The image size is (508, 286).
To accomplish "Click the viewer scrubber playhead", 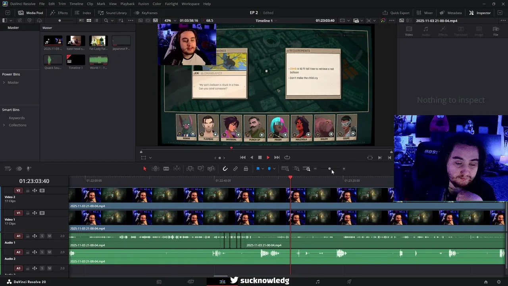I will coord(231,148).
